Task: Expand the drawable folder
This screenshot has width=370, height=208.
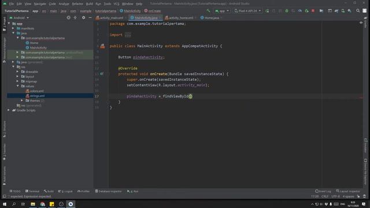Action: [x=18, y=72]
